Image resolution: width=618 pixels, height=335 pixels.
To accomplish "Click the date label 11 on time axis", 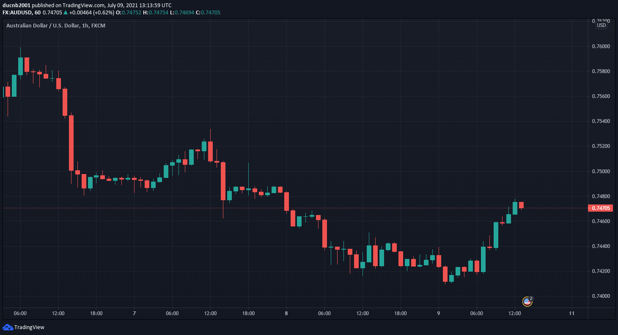I will (x=572, y=313).
